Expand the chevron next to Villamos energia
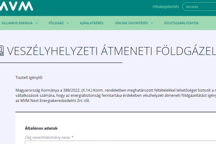216x144 pixels. point(37,23)
